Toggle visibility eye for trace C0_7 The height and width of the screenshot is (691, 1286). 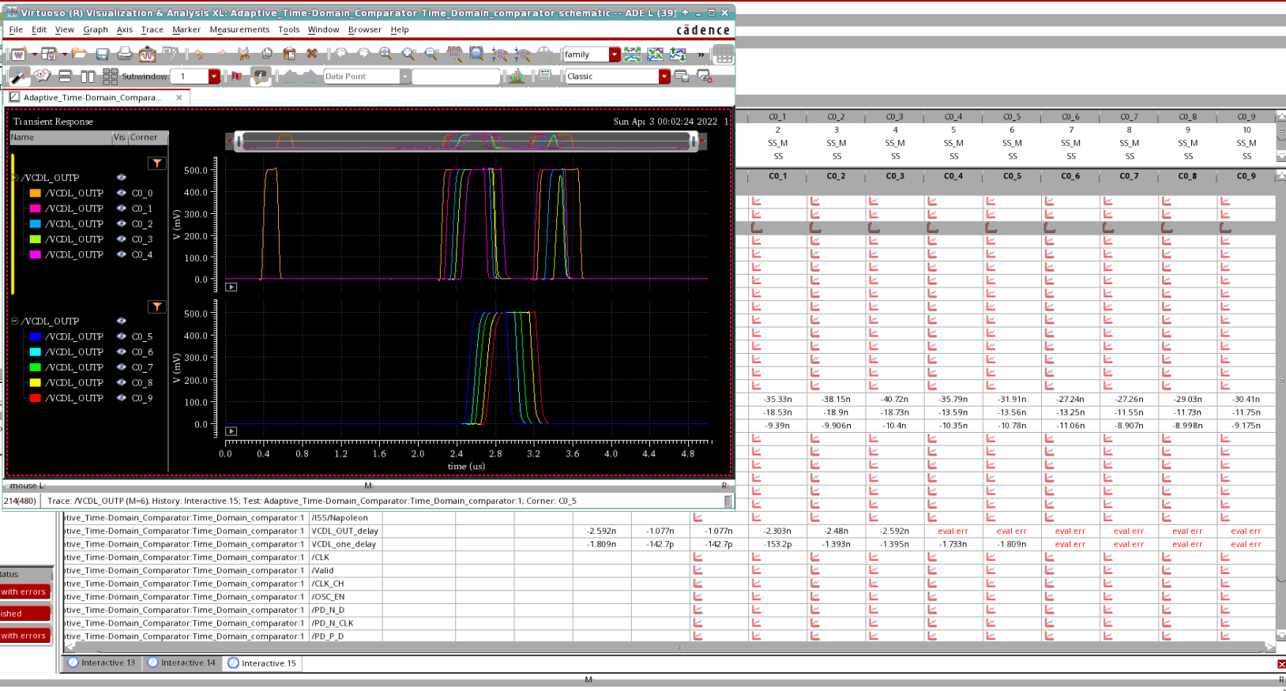click(x=122, y=367)
